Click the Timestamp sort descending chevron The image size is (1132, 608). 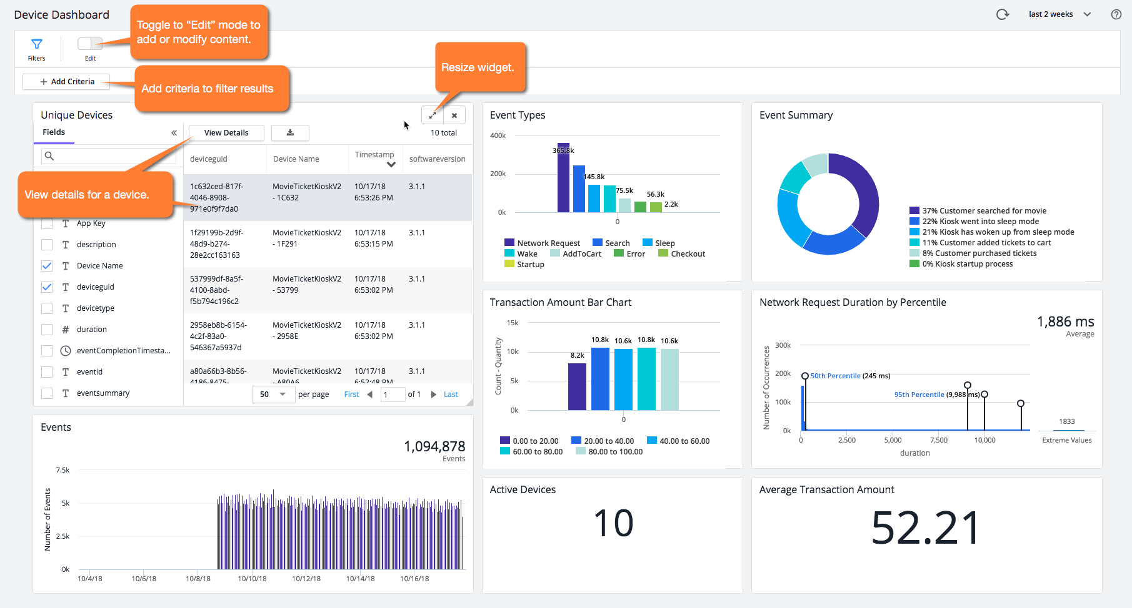[x=391, y=165]
